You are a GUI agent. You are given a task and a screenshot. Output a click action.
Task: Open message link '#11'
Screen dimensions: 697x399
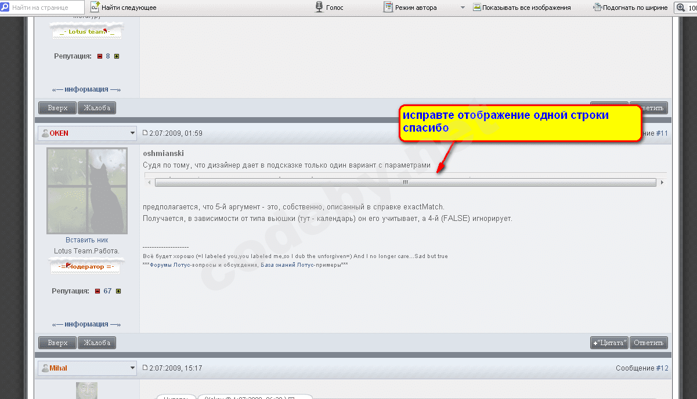coord(662,133)
